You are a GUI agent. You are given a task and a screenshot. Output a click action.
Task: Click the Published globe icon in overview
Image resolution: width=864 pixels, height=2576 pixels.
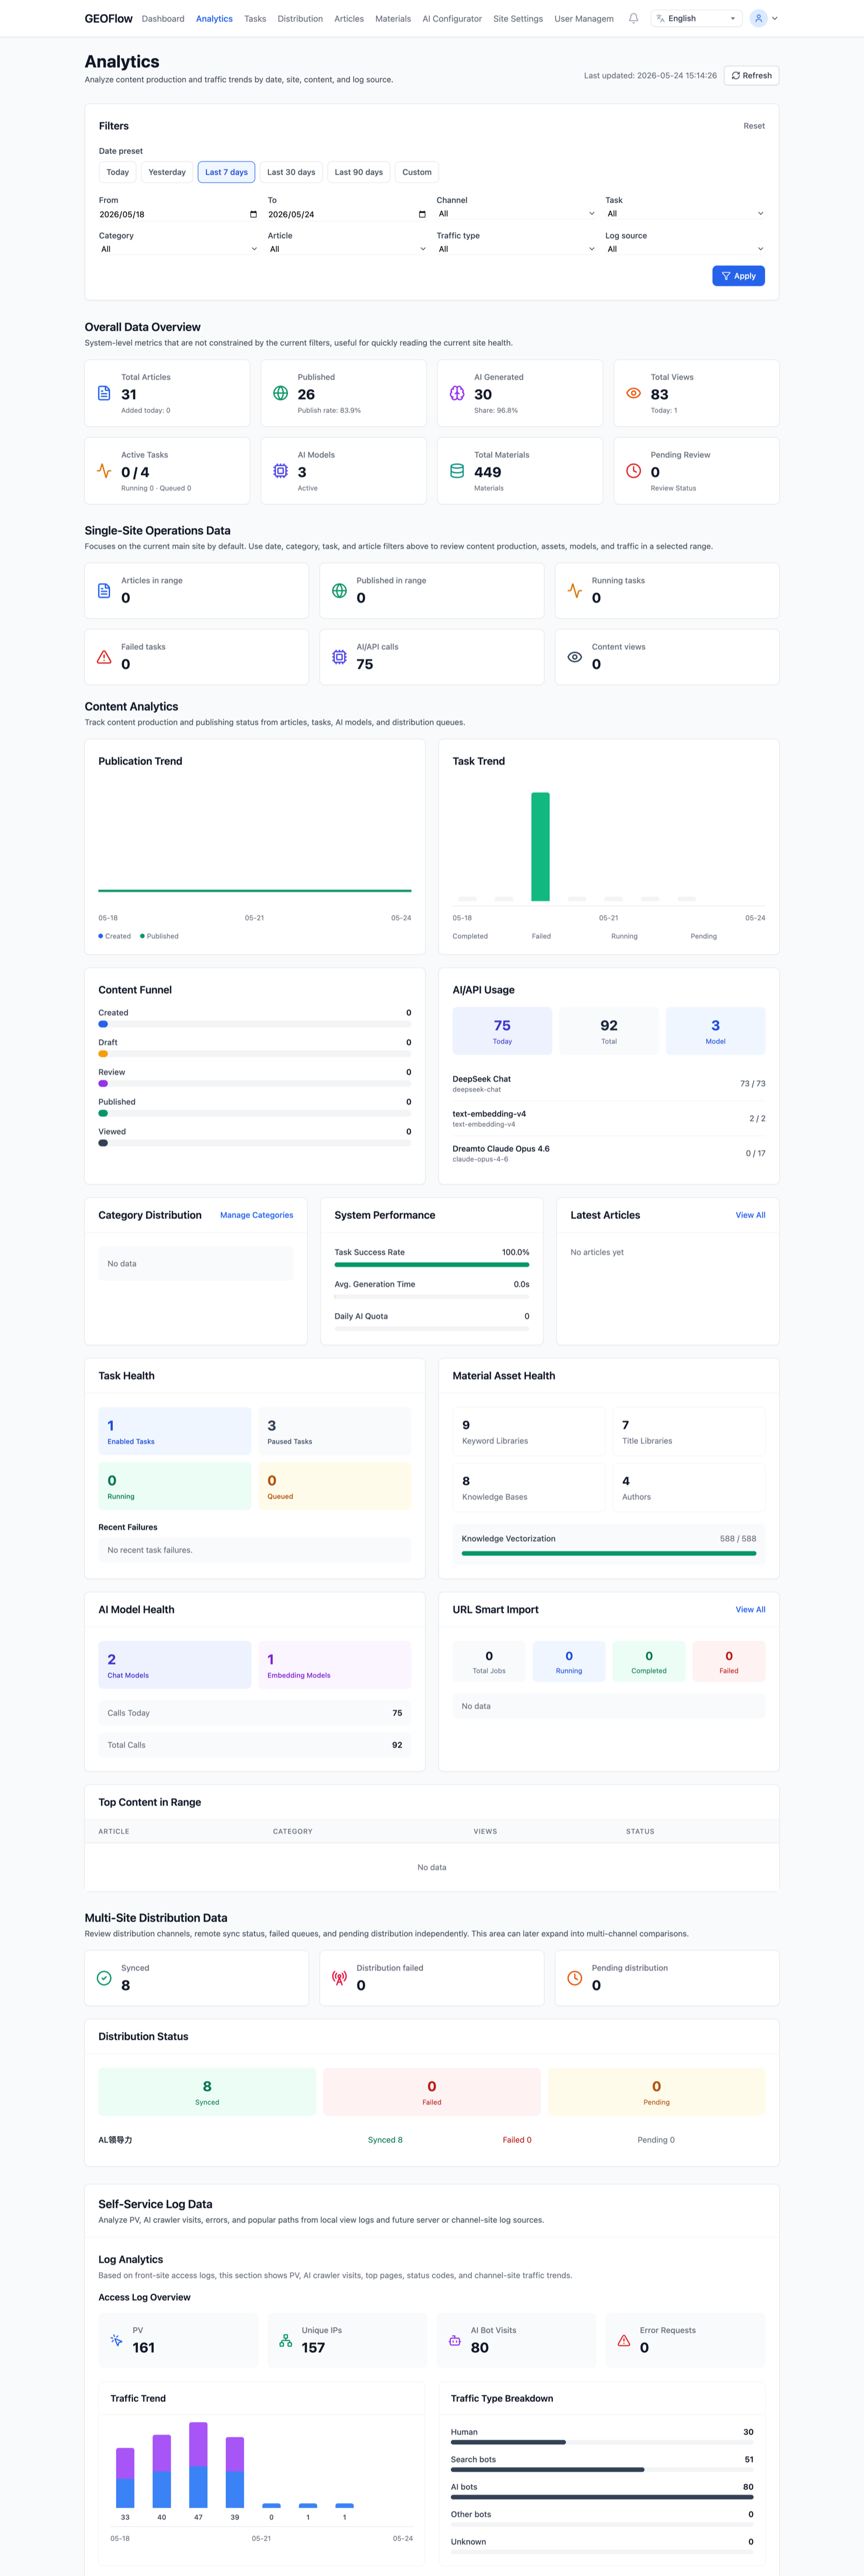tap(281, 393)
